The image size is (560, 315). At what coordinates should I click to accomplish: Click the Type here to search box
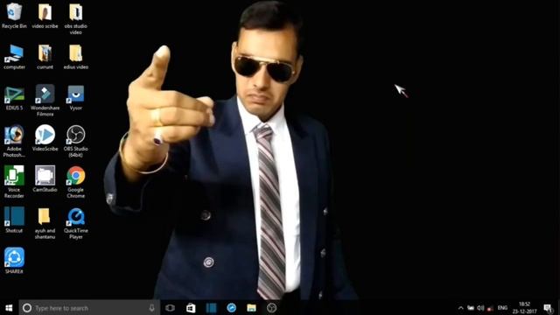(x=89, y=308)
